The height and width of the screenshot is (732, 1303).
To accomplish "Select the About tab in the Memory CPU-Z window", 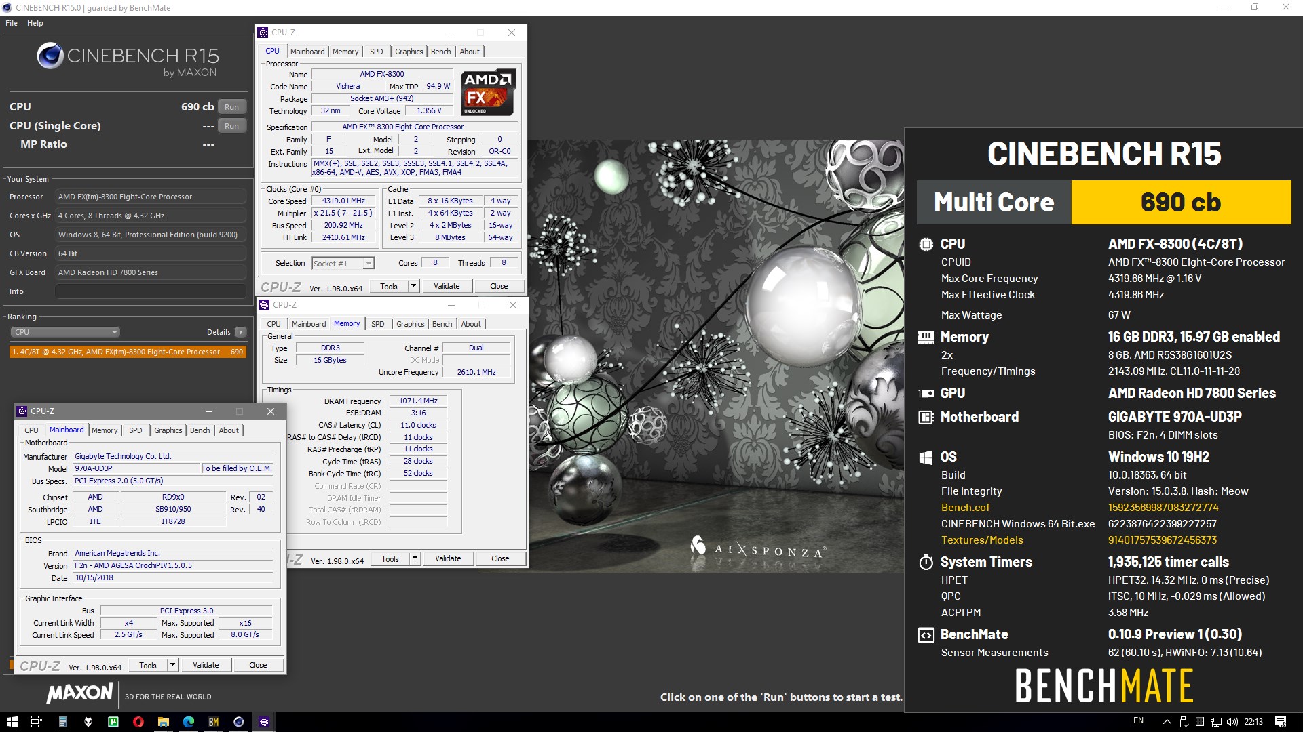I will click(471, 324).
